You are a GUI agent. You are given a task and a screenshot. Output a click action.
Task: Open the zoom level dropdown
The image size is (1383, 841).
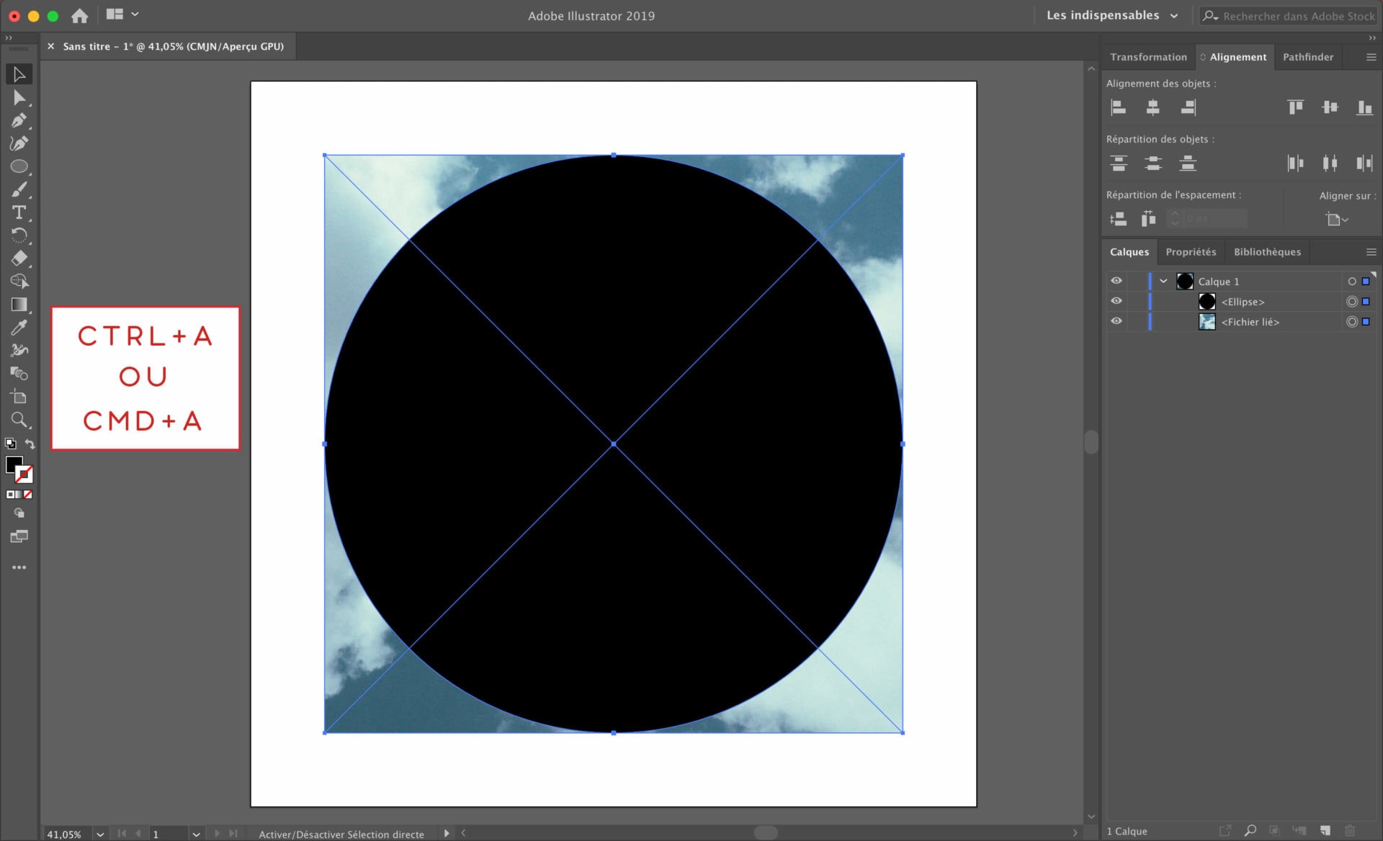pyautogui.click(x=100, y=834)
